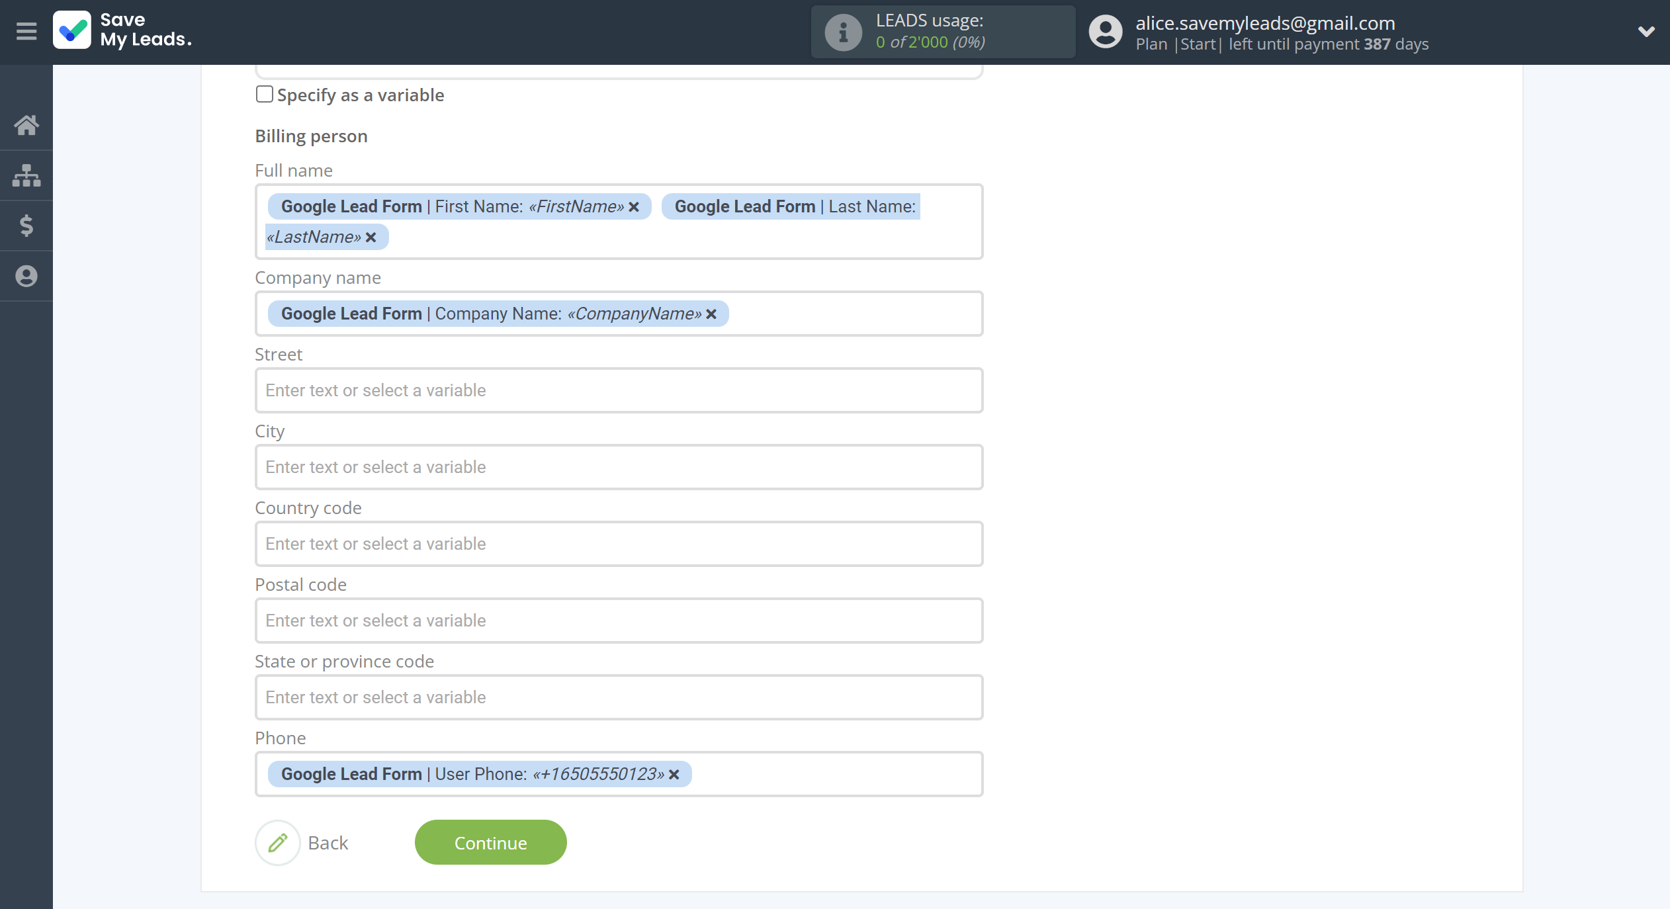Click the Save My Leads logo
The height and width of the screenshot is (909, 1670).
point(123,30)
